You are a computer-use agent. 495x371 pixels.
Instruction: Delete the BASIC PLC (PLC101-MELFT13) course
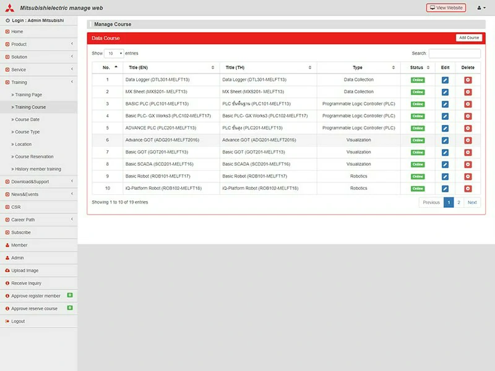[x=468, y=104]
